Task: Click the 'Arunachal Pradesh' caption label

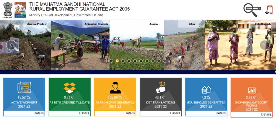Action: click(96, 24)
